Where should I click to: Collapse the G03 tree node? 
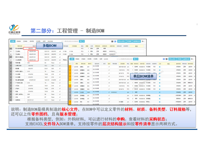click(26, 63)
